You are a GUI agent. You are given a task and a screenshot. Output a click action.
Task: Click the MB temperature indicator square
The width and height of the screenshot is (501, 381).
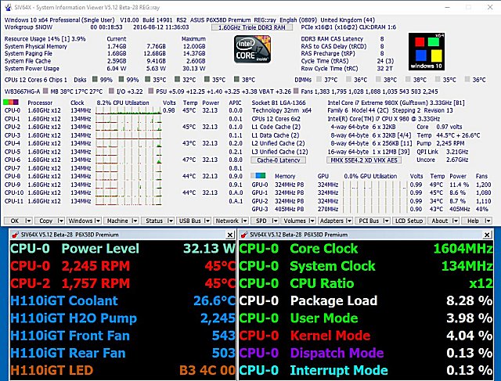pos(45,91)
